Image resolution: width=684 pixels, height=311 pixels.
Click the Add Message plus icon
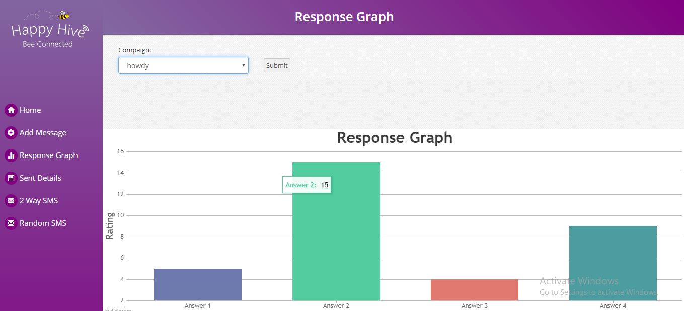11,133
